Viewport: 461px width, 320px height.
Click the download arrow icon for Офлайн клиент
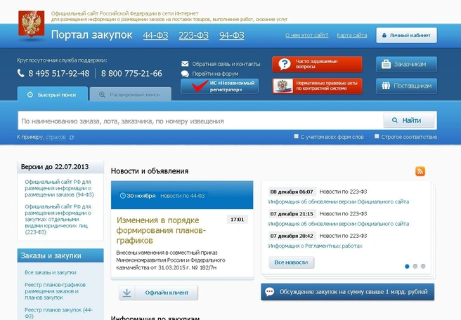tap(126, 293)
